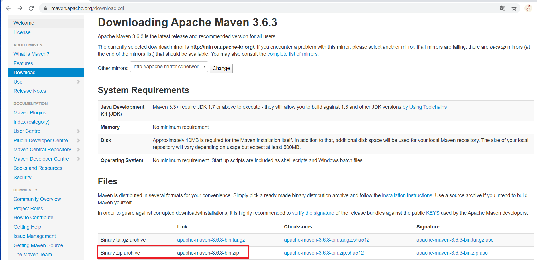Click the No minimum requirement memory cell
537x260 pixels.
click(181, 127)
